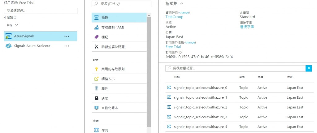
Task: Click subscription ID fef69be0-f593-47e0-bc46-ceff589d6cf4
Action: (199, 57)
